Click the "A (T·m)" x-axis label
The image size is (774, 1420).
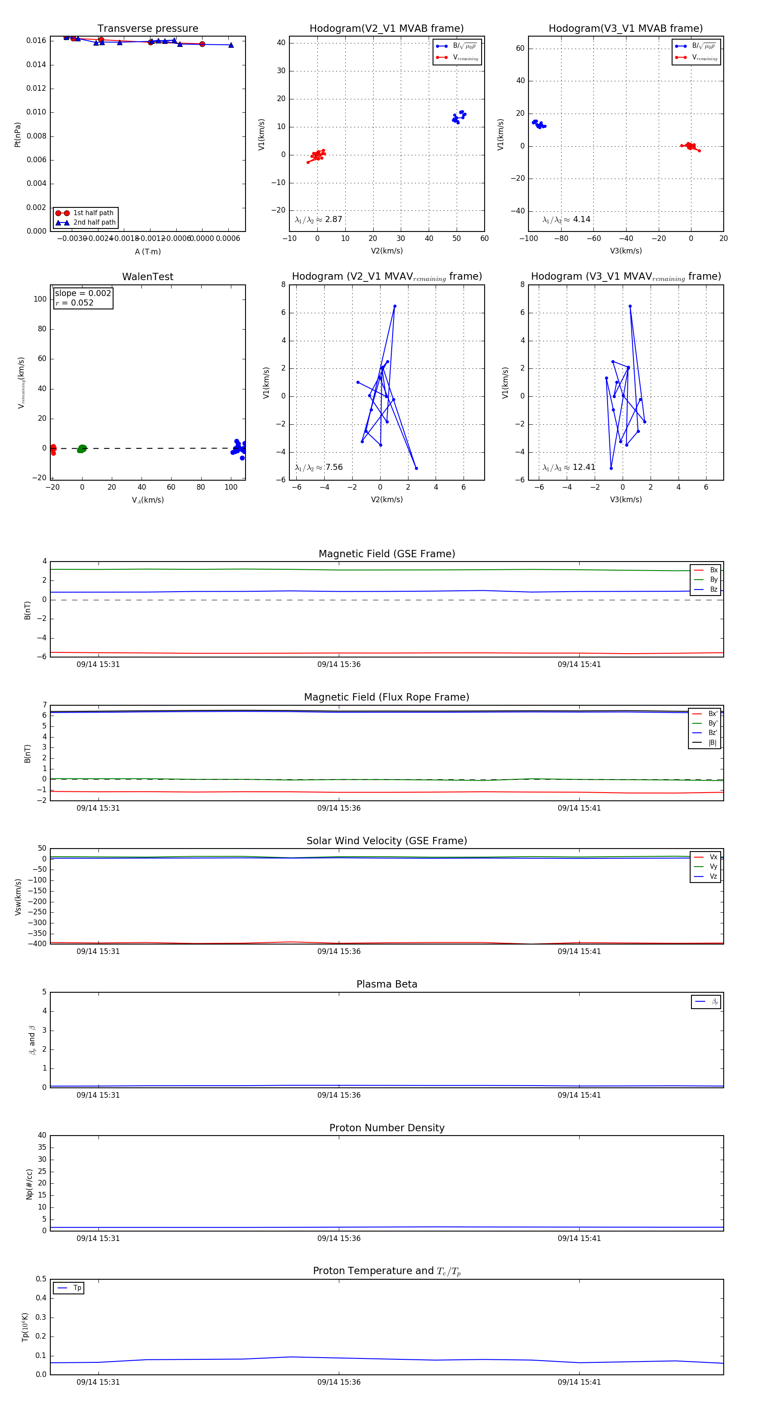(147, 252)
